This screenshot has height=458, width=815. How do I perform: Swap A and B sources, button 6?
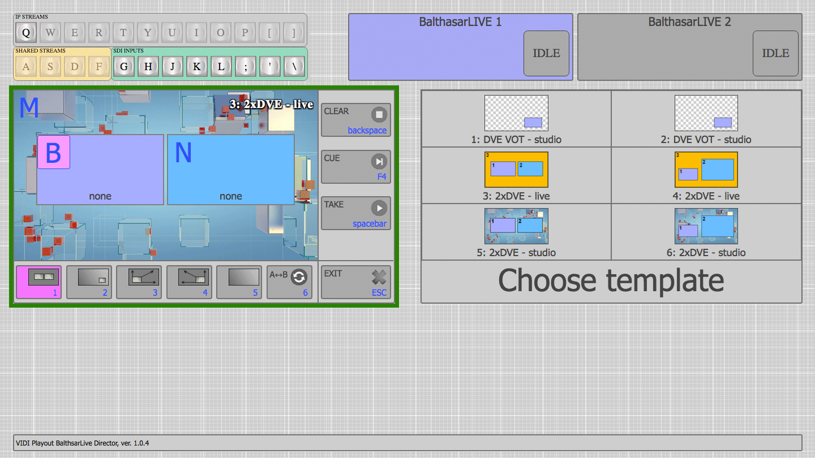(289, 282)
